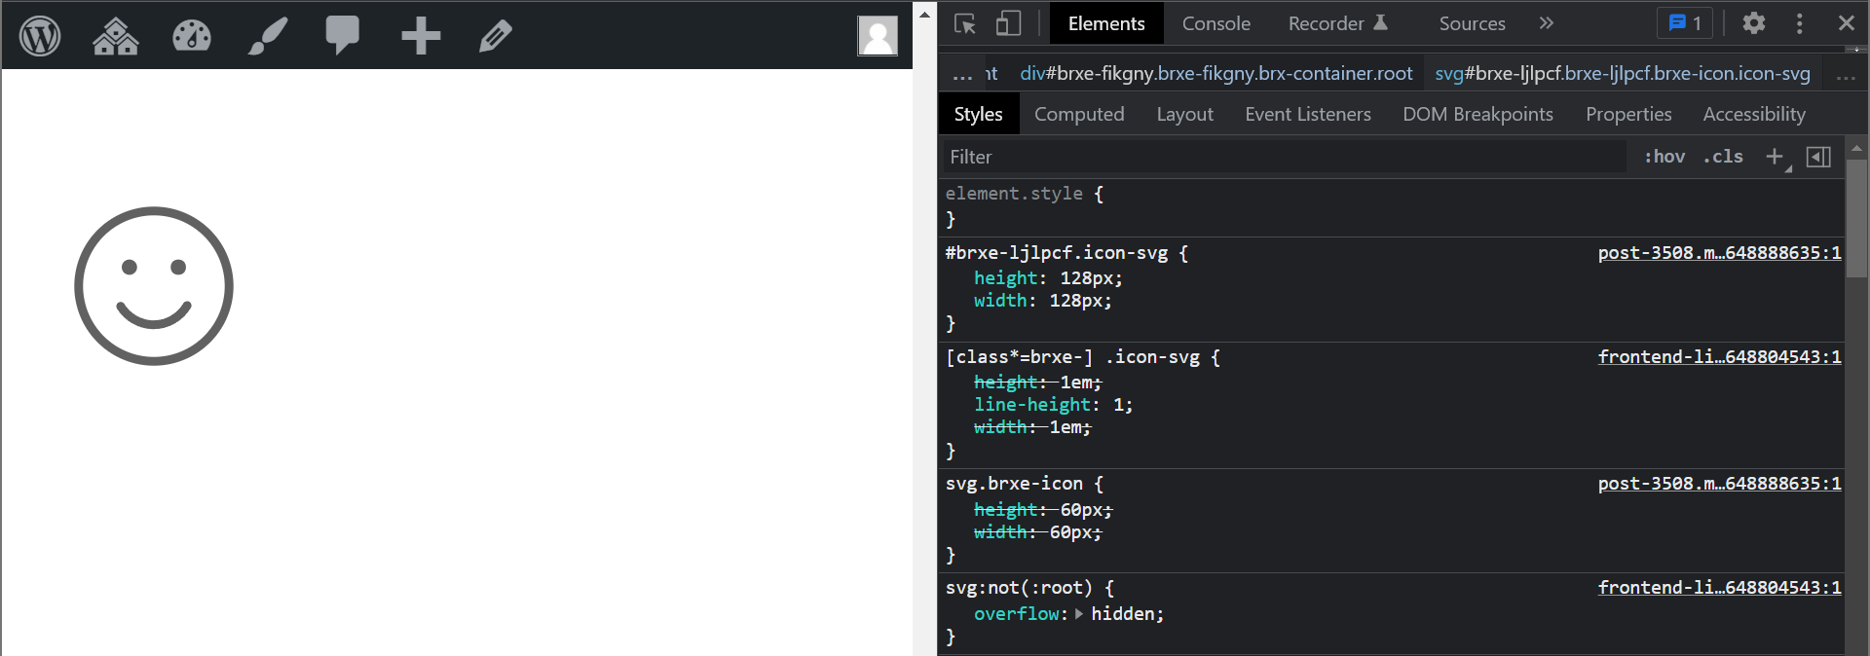Click the #brxe-ljlpcf.icon-svg selector

[x=1056, y=253]
